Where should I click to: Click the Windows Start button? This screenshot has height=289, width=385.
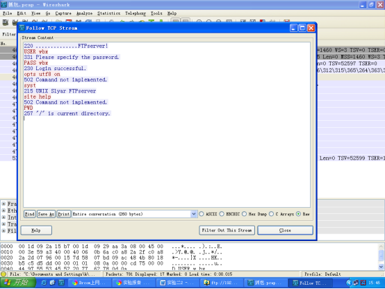[x=18, y=283]
